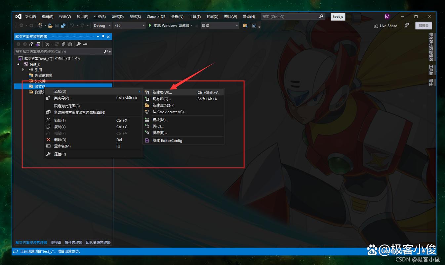Open the x86 platform dropdown
Image resolution: width=445 pixels, height=265 pixels.
point(129,25)
